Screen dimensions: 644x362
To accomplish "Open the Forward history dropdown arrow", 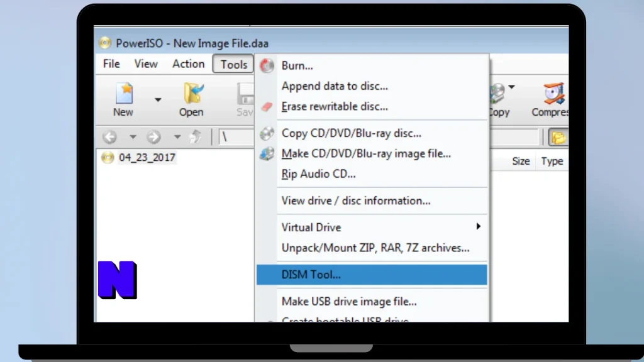I will (177, 136).
